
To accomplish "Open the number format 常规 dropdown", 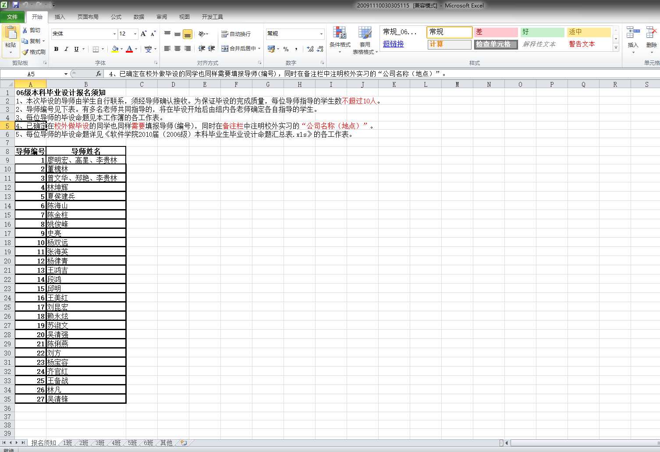I will coord(321,34).
